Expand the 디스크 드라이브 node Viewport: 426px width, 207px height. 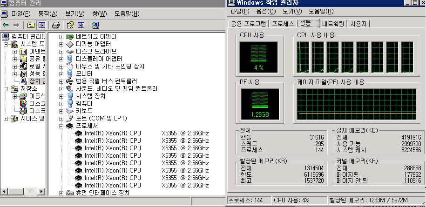61,52
